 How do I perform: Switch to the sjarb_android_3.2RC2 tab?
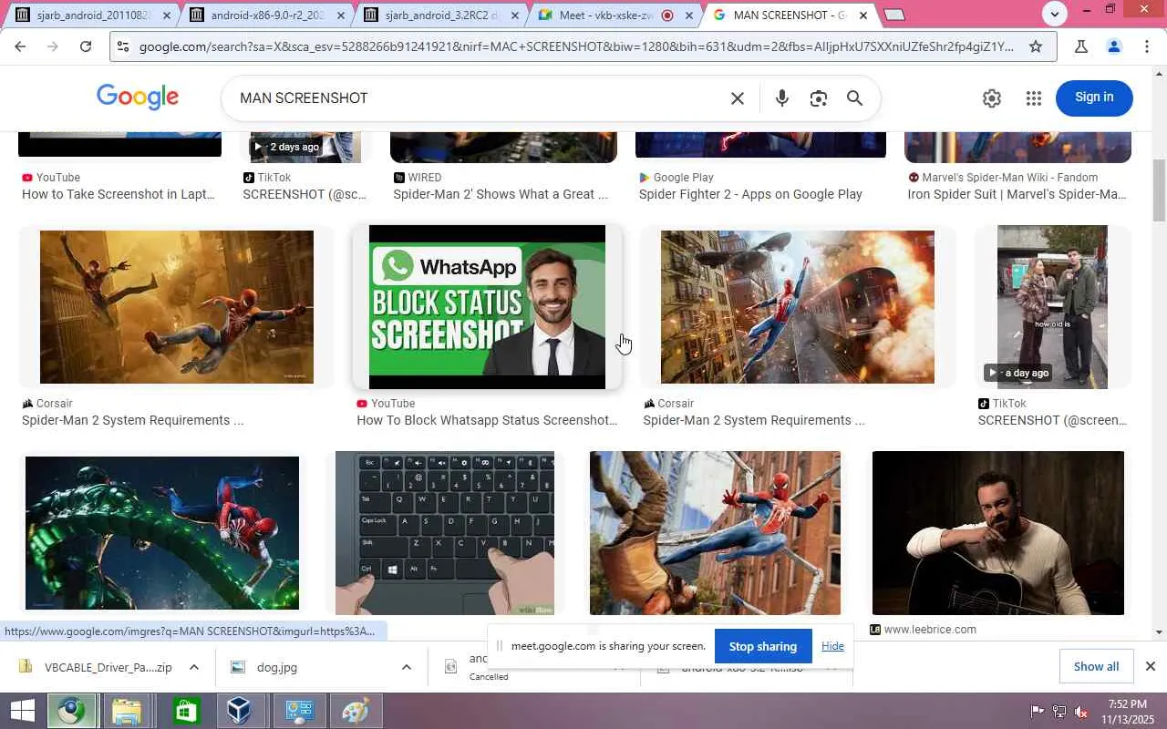[441, 15]
